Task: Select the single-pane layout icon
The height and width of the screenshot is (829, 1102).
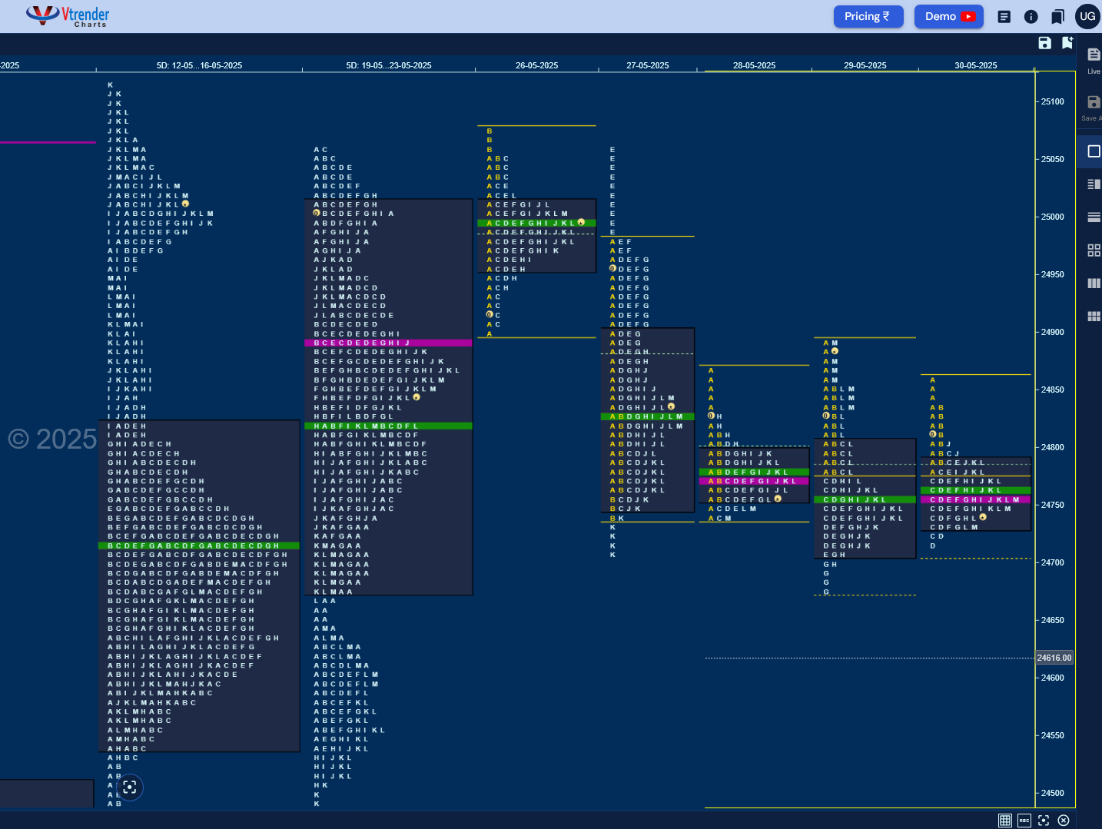Action: click(x=1094, y=151)
